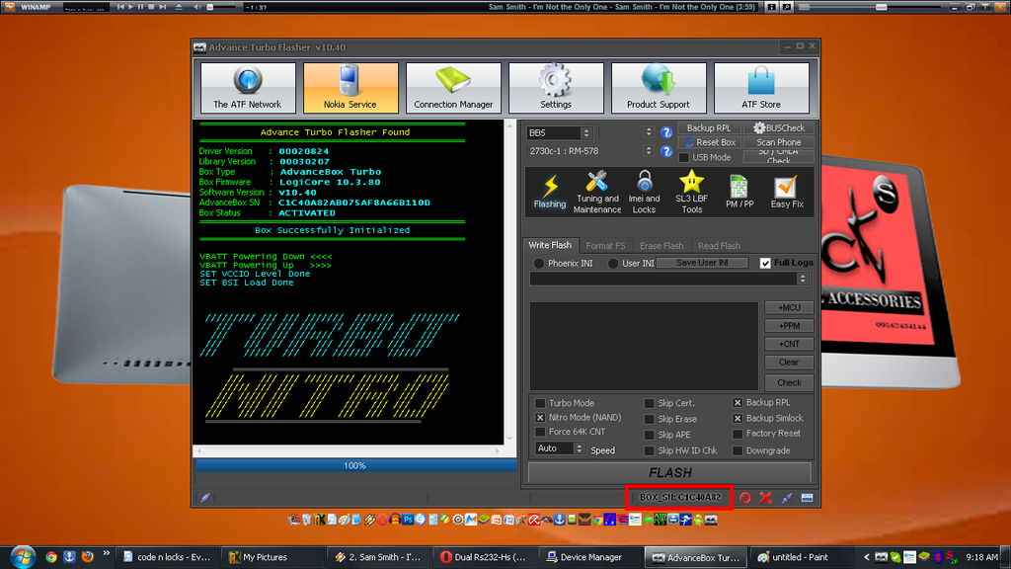
Task: Click the big FLASH button
Action: (670, 473)
